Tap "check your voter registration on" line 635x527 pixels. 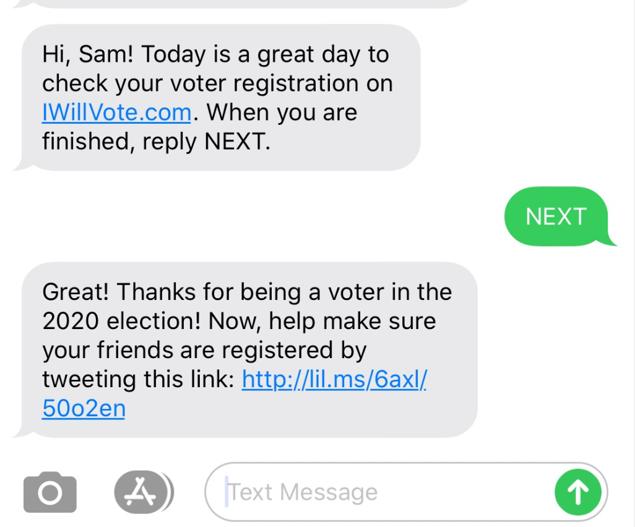pos(217,84)
